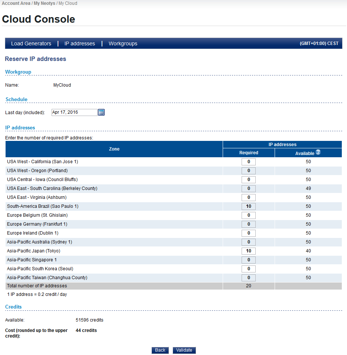Follow the Account Area breadcrumb link

[16, 3]
